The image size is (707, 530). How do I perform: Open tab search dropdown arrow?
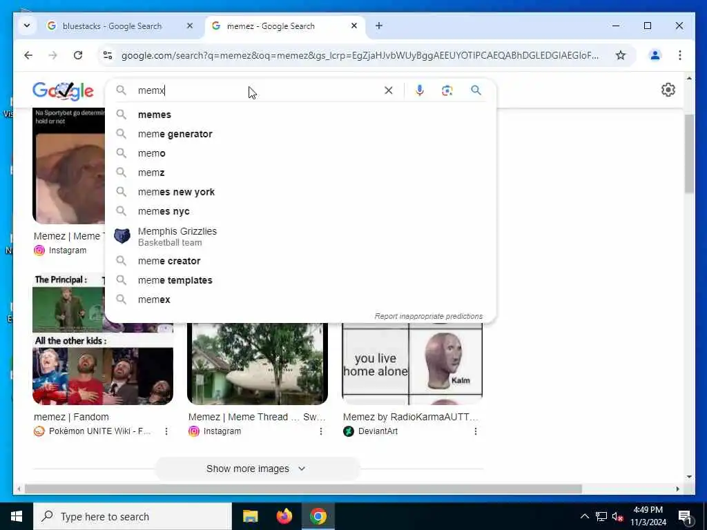pyautogui.click(x=27, y=26)
